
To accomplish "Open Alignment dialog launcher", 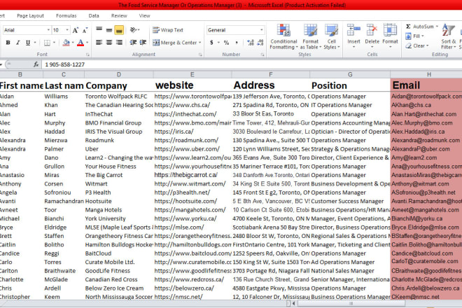I will coord(200,55).
